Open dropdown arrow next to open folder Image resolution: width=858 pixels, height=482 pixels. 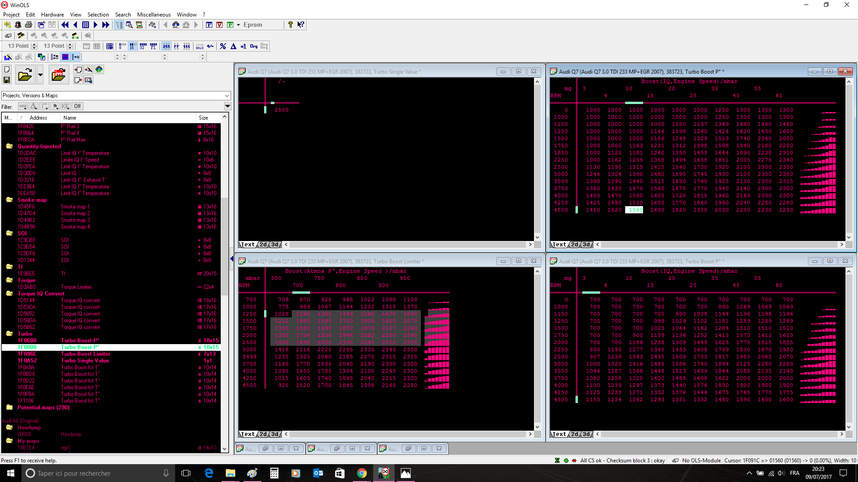[x=40, y=75]
